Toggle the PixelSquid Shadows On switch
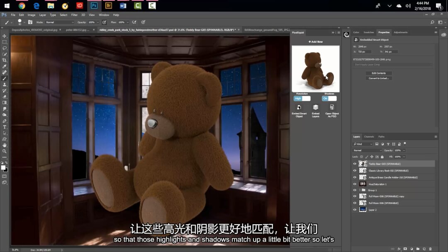 click(x=329, y=99)
